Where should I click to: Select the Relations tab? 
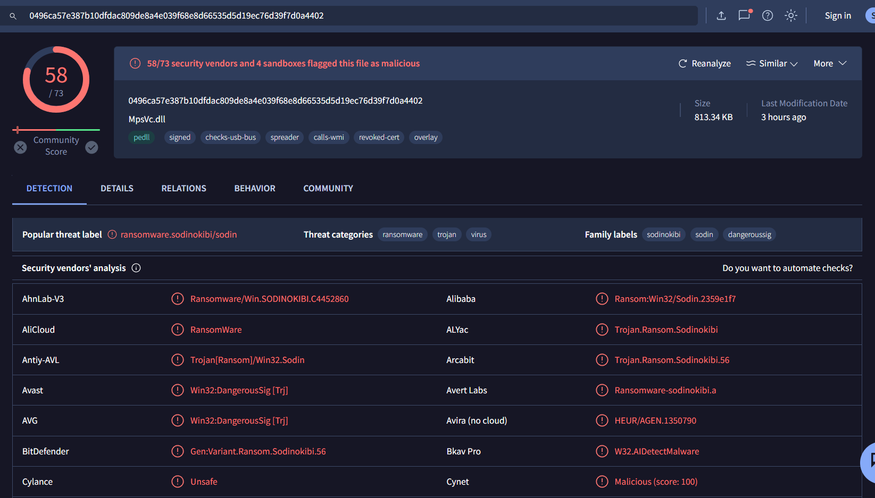[x=184, y=188]
